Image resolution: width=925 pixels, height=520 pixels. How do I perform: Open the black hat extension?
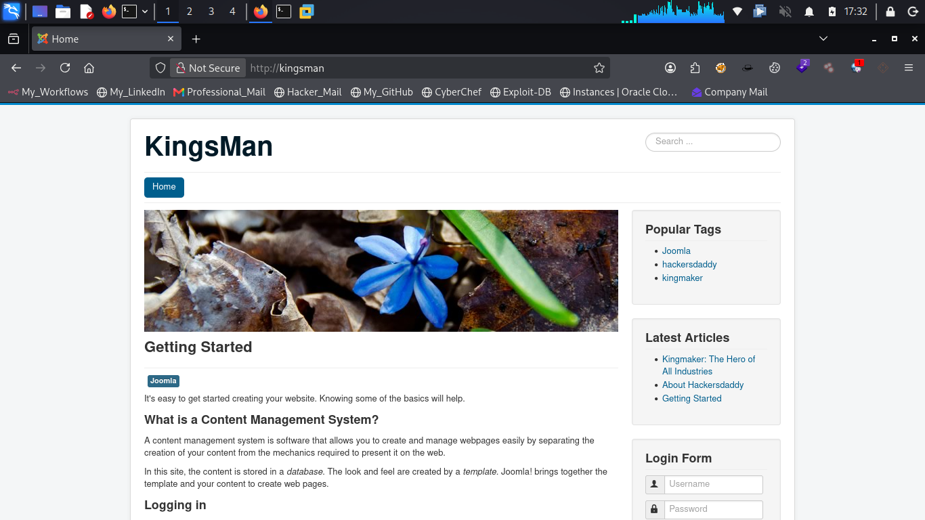[x=748, y=68]
